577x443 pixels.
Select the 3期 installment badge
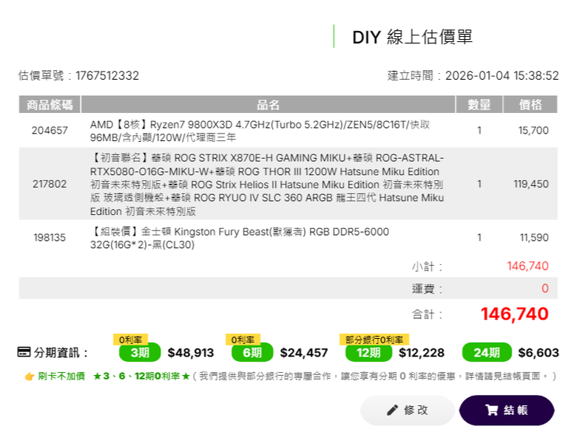coord(140,353)
